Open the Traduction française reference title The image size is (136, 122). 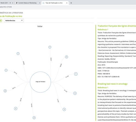pos(117,26)
